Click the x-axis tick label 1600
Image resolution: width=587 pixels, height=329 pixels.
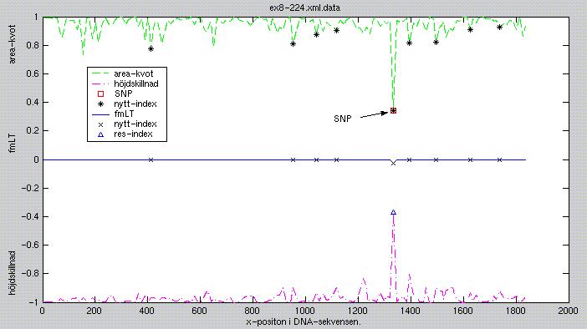pos(463,311)
